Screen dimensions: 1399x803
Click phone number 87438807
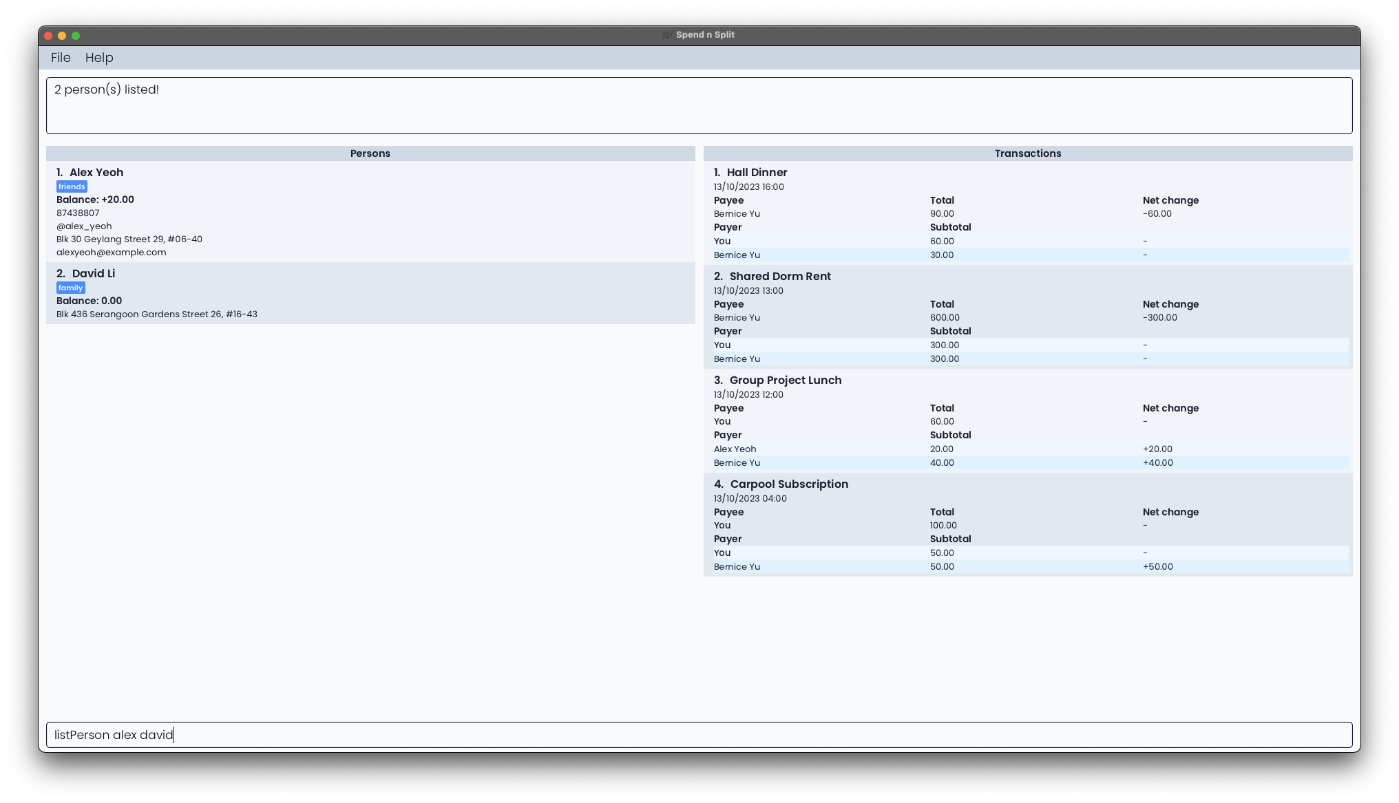coord(78,213)
